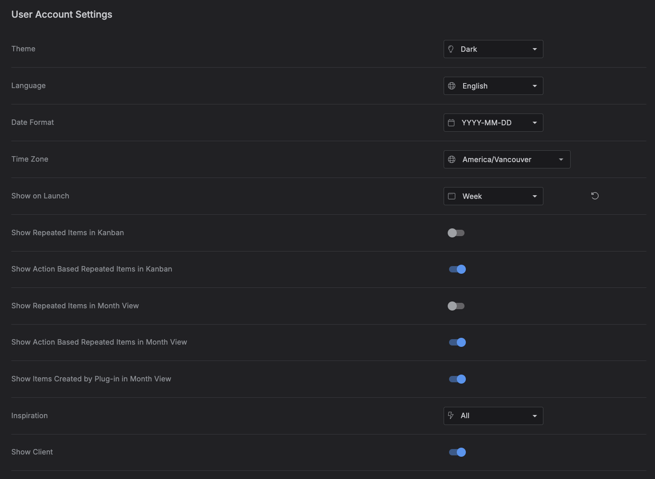655x479 pixels.
Task: Click the Theme label
Action: click(23, 49)
